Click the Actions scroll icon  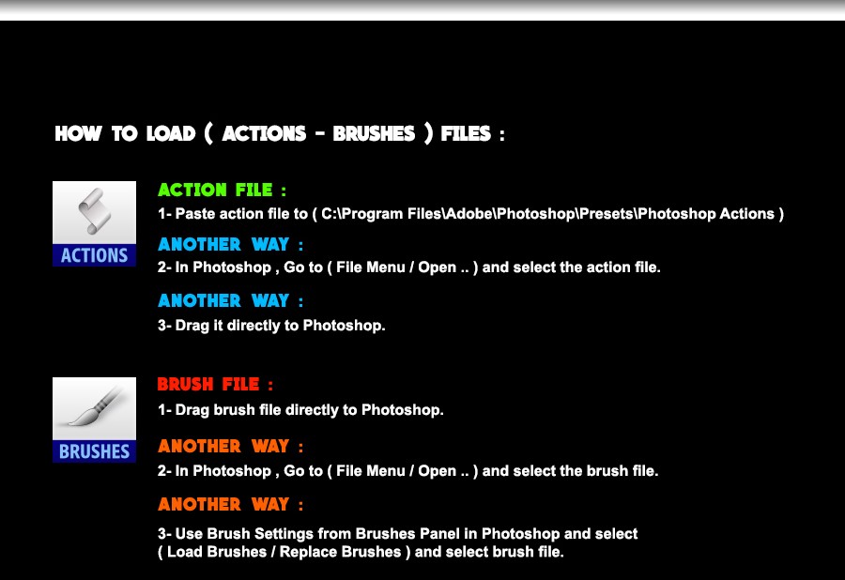coord(94,223)
